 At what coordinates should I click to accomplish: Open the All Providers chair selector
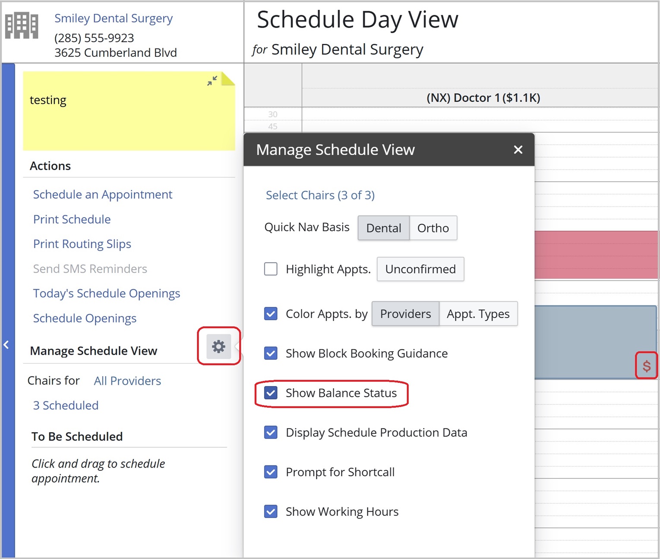tap(127, 381)
